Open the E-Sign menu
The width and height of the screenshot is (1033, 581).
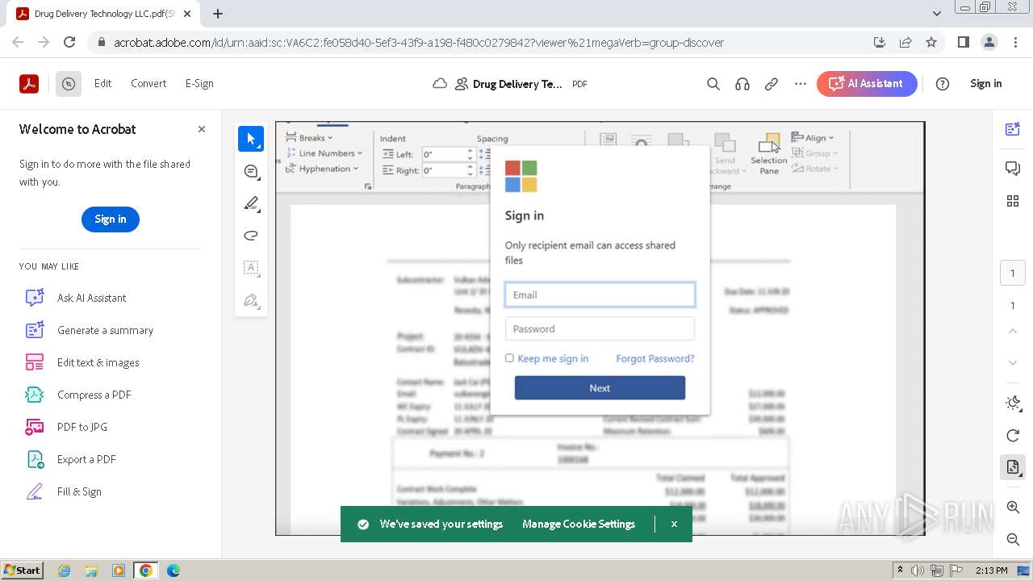point(199,83)
